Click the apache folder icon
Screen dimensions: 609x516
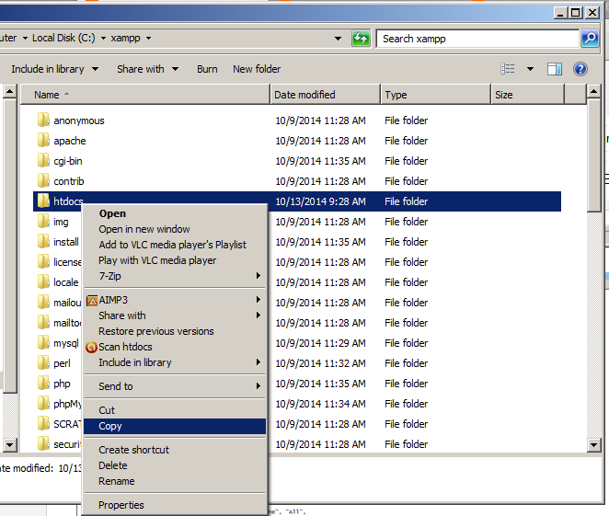pyautogui.click(x=43, y=140)
